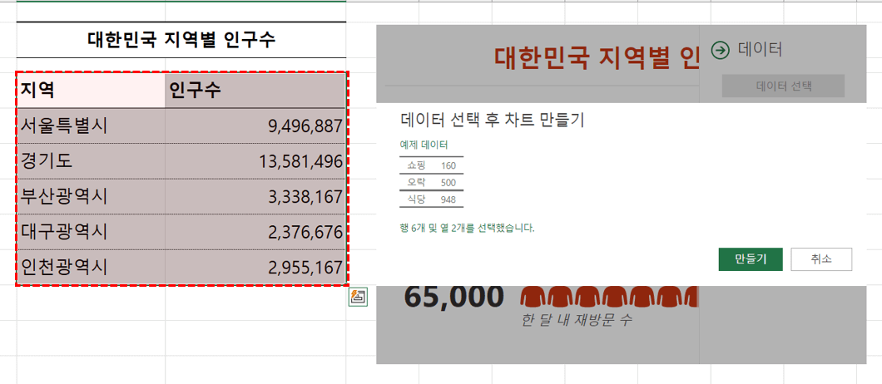Click the value 13,581,496
This screenshot has width=882, height=384.
pos(301,162)
